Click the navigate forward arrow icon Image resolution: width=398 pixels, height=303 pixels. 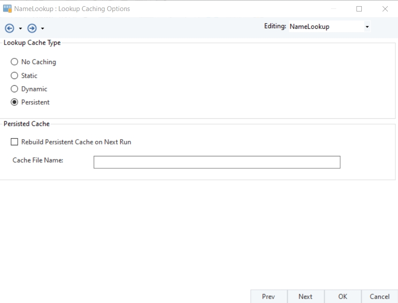coord(32,28)
